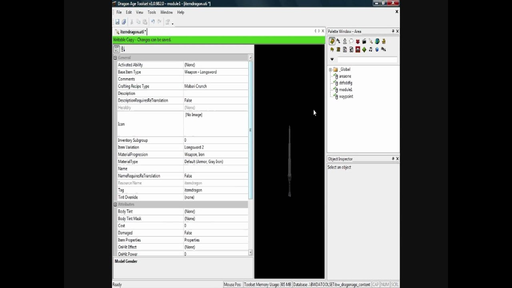This screenshot has width=512, height=288.
Task: Select the green diamond trigger palette icon
Action: (364, 50)
